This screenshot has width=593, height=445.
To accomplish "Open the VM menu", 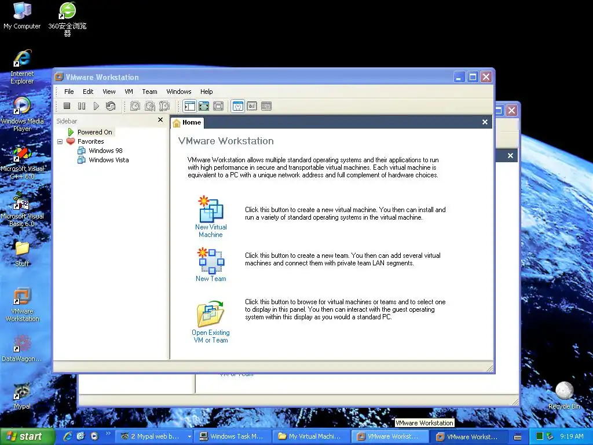I will (129, 92).
